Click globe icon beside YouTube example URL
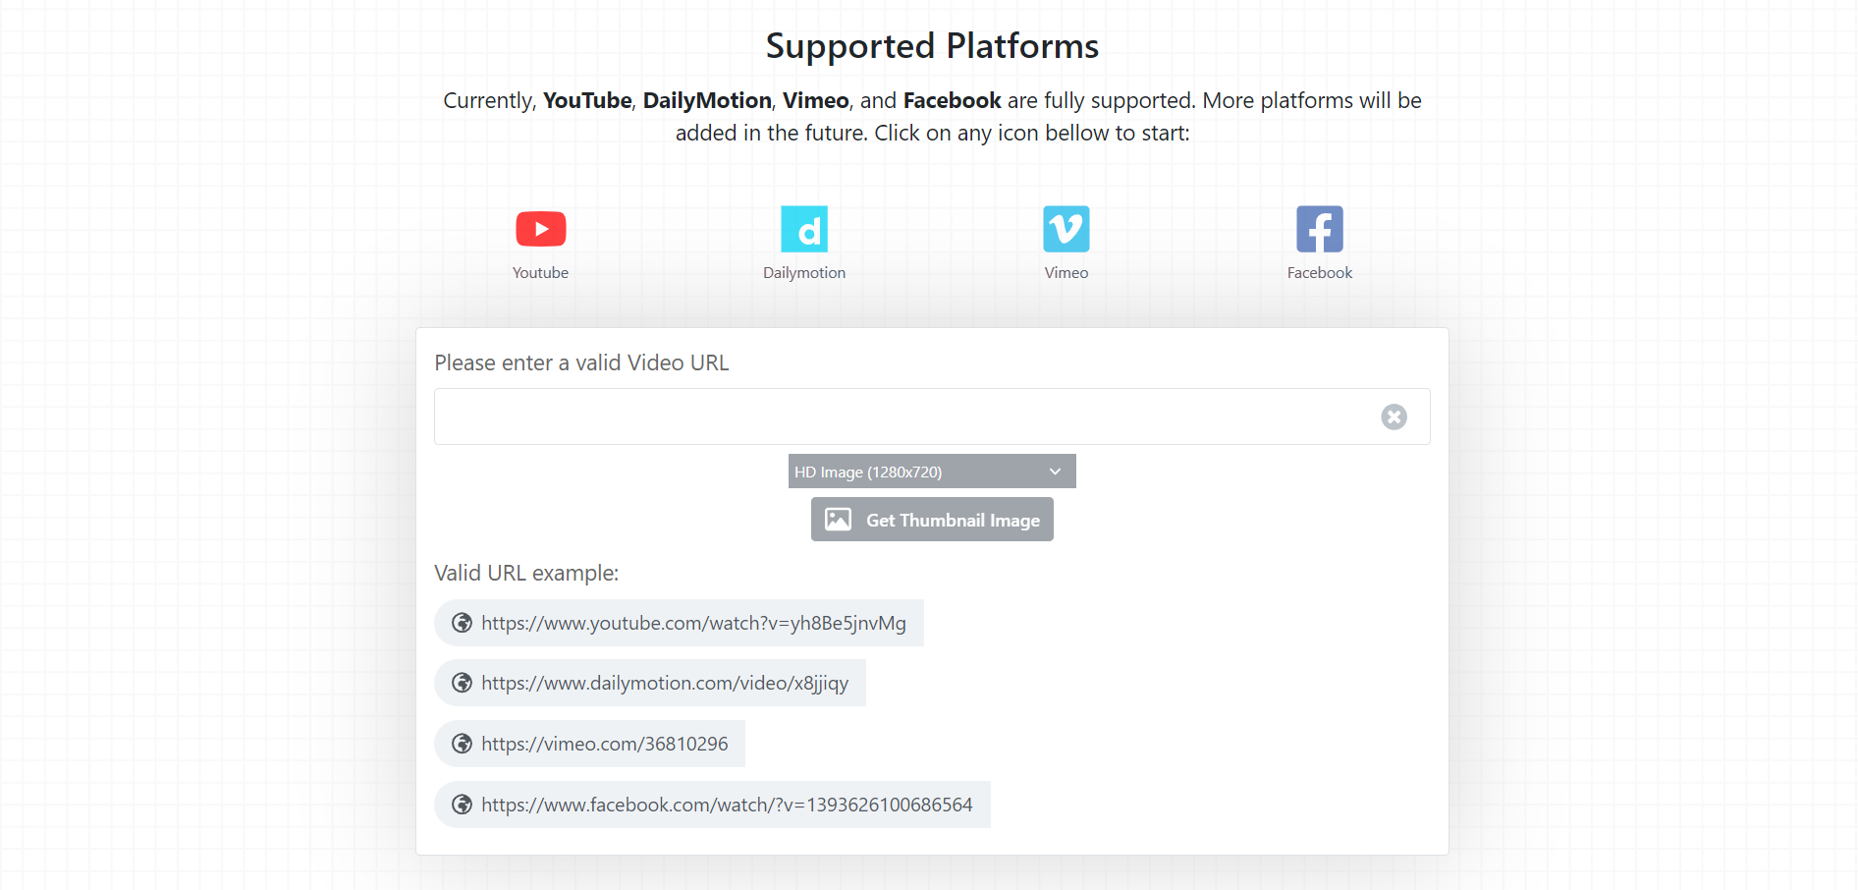Viewport: 1858px width, 890px height. (x=462, y=623)
